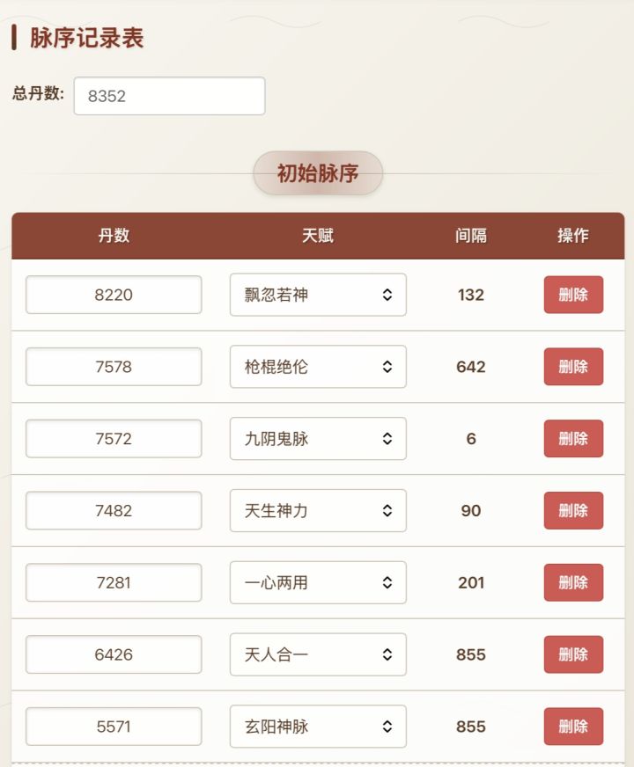Viewport: 634px width, 767px height.
Task: Click the 丹数 input showing 5571
Action: 114,727
